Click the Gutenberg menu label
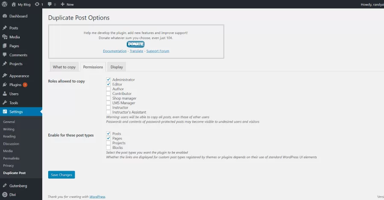Viewport: 384px width, 200px height. 18,186
